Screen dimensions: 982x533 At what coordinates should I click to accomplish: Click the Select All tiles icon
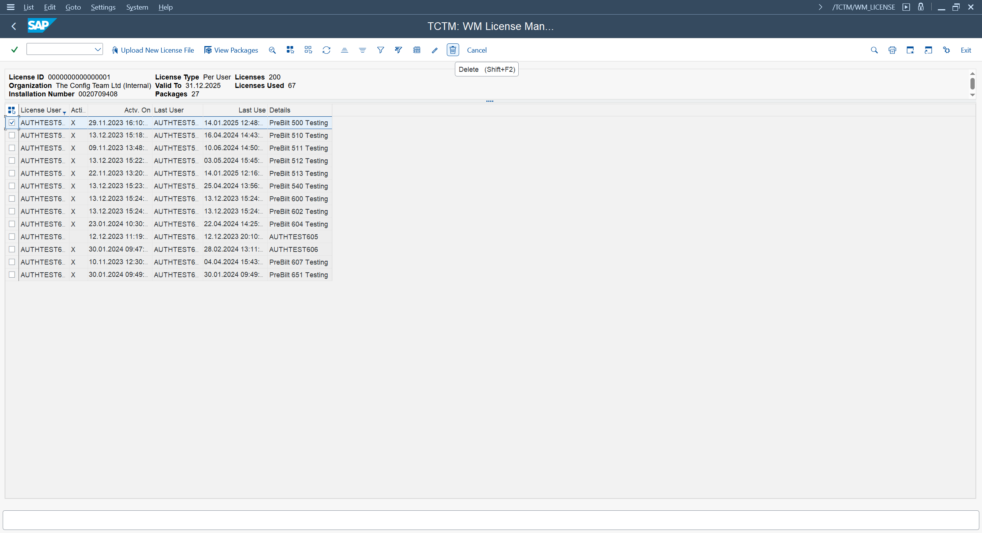coord(290,50)
